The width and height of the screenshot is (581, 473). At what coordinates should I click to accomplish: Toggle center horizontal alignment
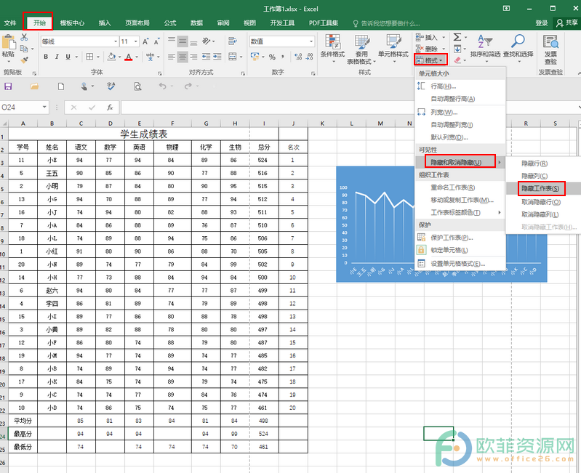pyautogui.click(x=183, y=57)
